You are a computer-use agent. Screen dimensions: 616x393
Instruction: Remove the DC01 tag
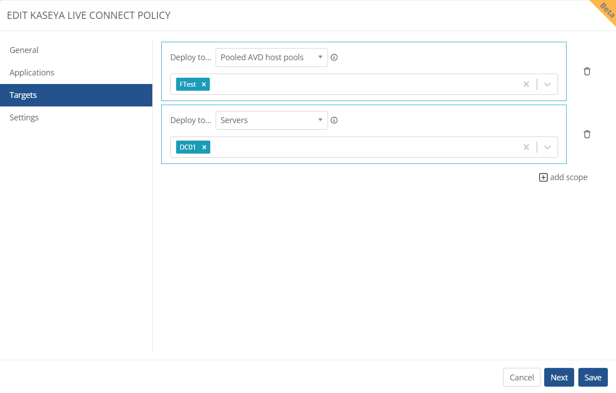click(x=204, y=147)
